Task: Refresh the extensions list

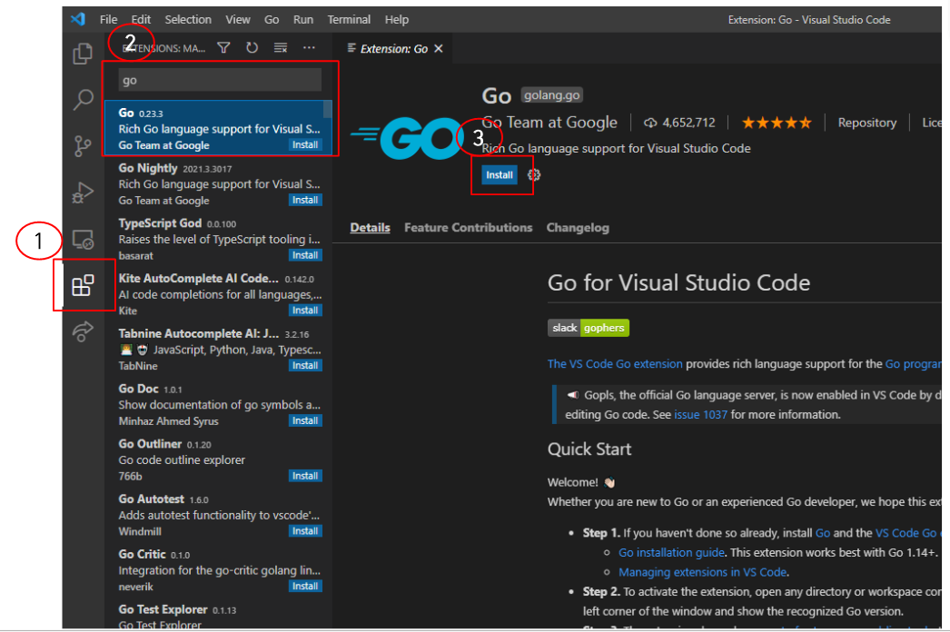Action: [x=252, y=47]
